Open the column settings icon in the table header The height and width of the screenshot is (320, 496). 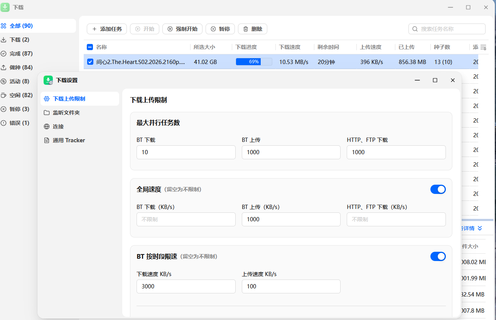coord(483,47)
